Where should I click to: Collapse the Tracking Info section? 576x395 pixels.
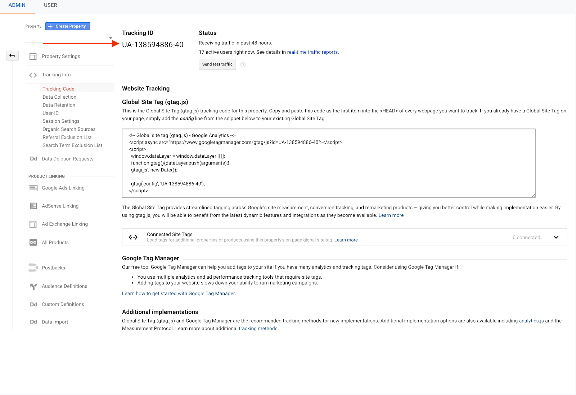pos(56,75)
